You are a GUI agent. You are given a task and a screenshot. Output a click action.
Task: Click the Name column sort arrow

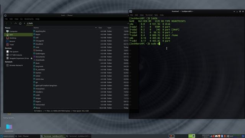(96, 28)
